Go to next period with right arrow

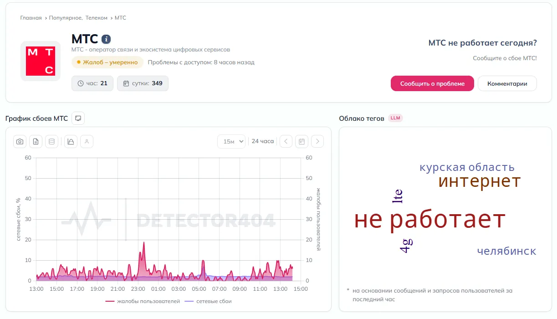tap(317, 142)
